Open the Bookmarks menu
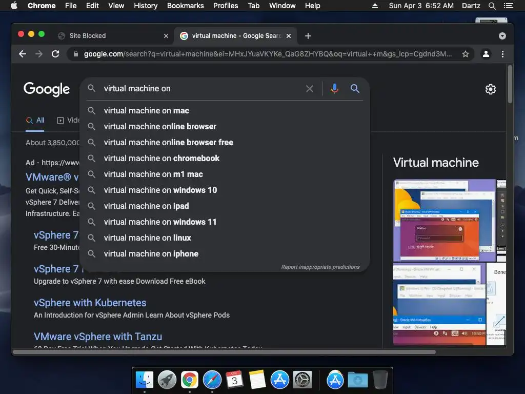525x394 pixels. click(185, 6)
